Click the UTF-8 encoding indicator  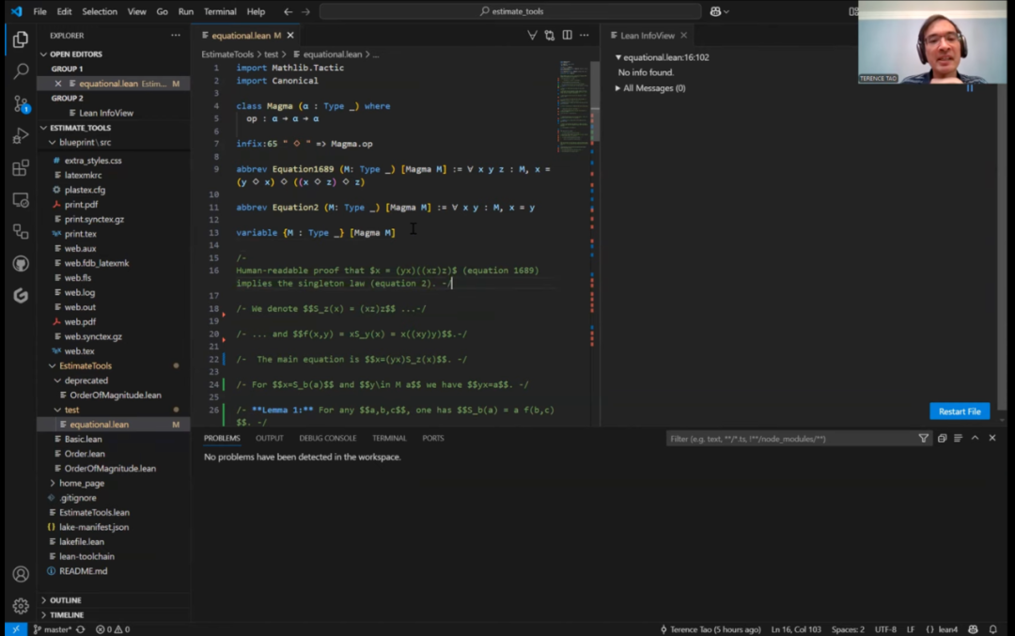(x=885, y=628)
